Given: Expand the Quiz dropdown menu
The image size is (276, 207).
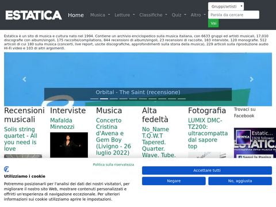Looking at the screenshot, I should click(179, 15).
